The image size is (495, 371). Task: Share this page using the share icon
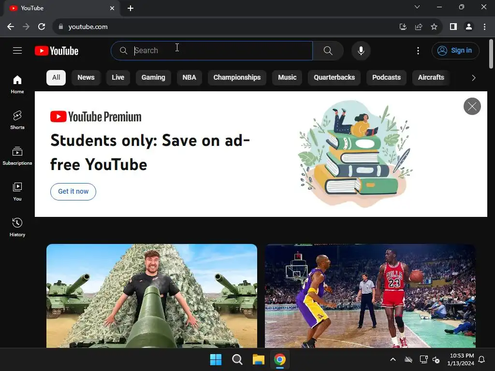(419, 27)
